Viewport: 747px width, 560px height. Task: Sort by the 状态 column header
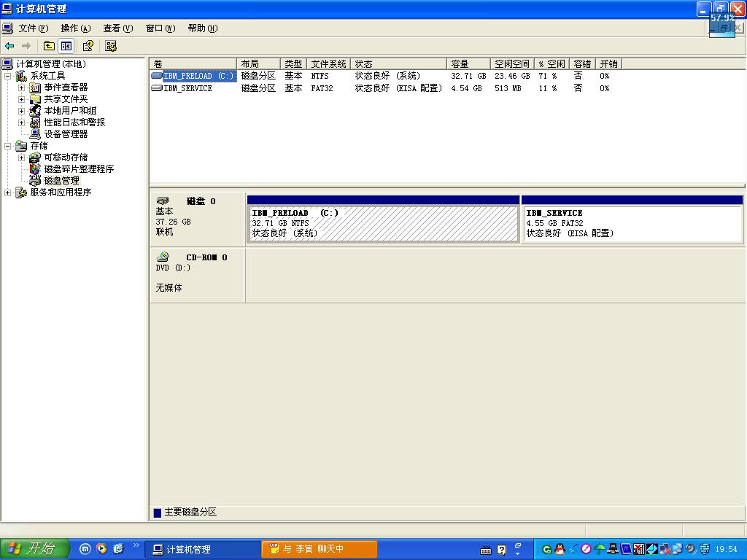[398, 64]
